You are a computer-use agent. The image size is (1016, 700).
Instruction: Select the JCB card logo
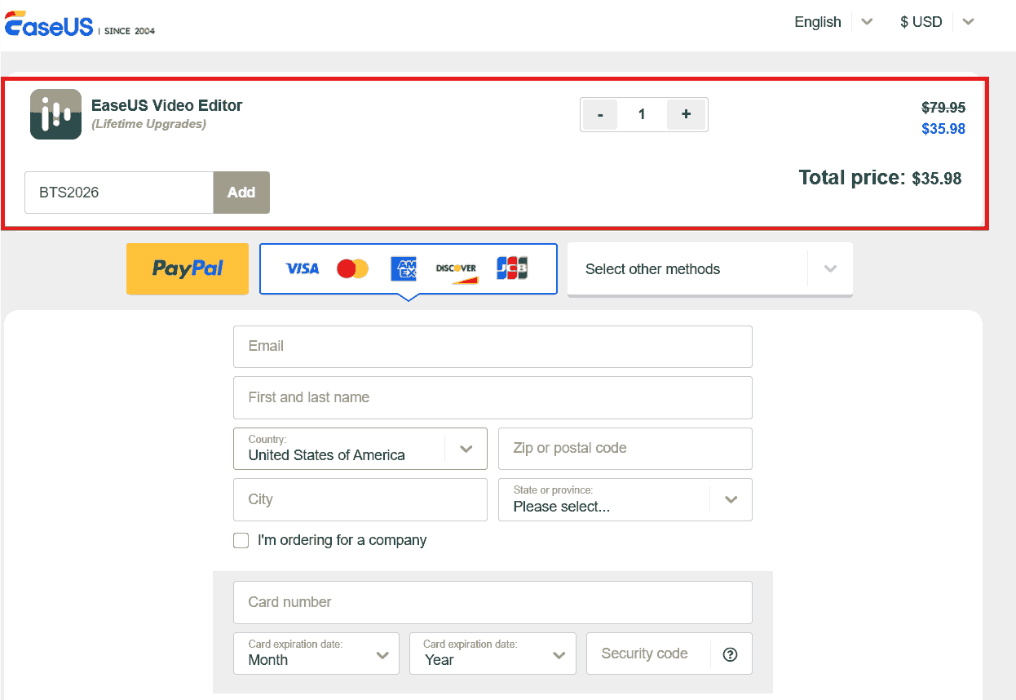512,268
